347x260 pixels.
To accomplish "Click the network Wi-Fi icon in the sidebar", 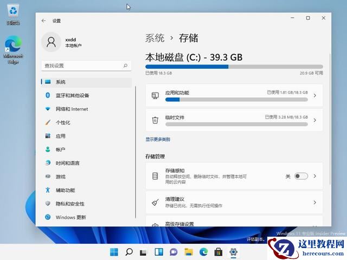I will (x=48, y=109).
